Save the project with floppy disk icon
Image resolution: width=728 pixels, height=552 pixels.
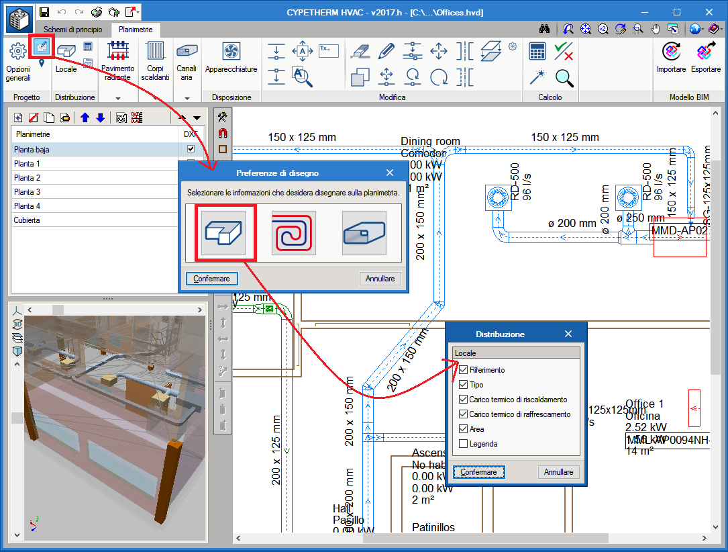pos(44,12)
